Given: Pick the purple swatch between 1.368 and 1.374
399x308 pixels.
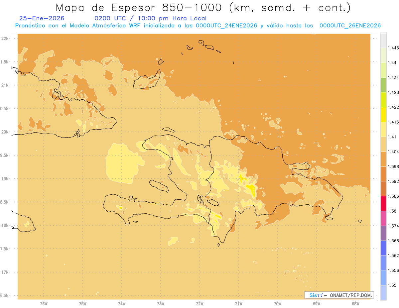Looking at the screenshot, I should point(383,233).
